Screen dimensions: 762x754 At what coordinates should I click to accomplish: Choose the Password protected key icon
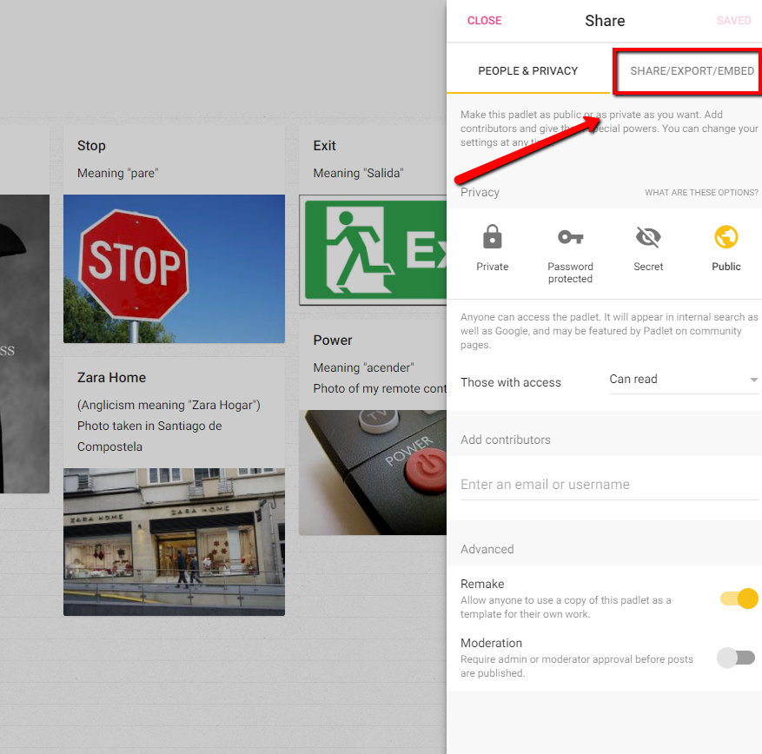[x=570, y=237]
